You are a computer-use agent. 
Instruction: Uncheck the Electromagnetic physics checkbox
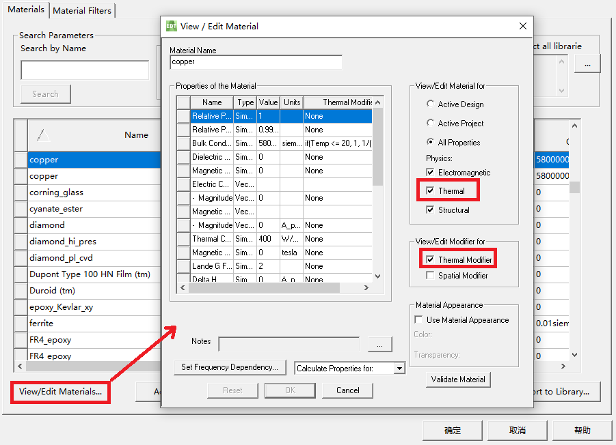430,173
